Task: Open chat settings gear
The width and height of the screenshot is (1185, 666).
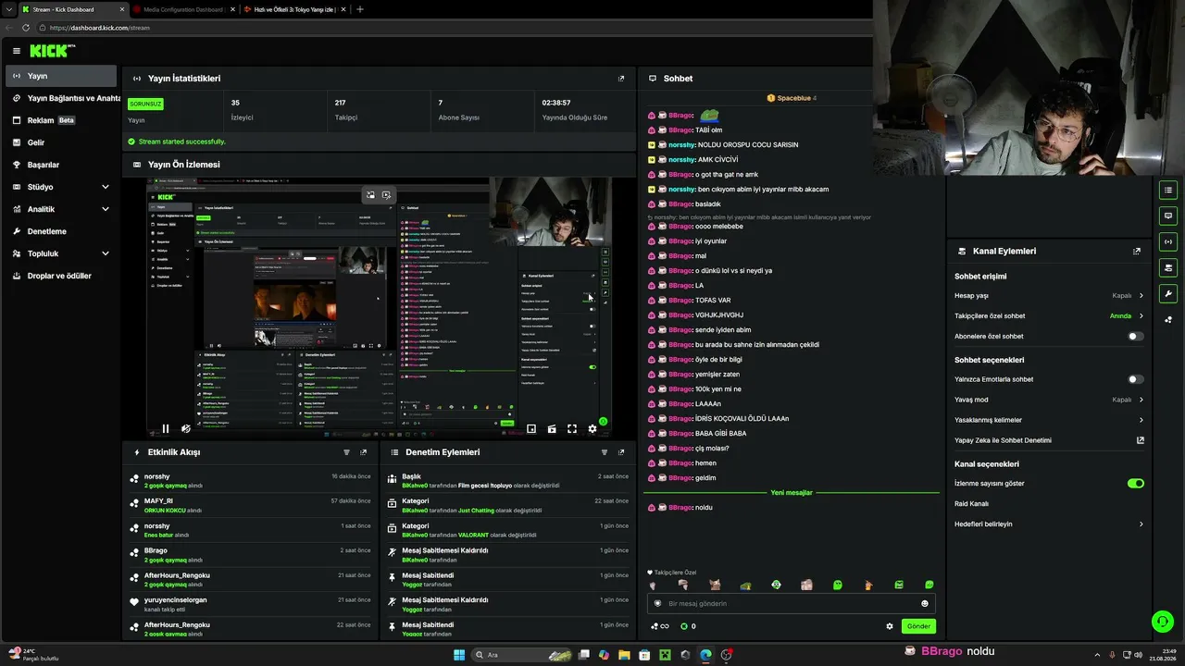Action: coord(890,626)
